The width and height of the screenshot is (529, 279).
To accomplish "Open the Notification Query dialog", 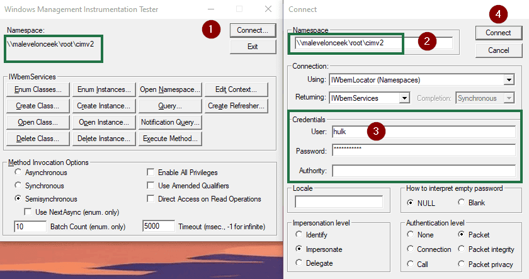I will point(170,122).
